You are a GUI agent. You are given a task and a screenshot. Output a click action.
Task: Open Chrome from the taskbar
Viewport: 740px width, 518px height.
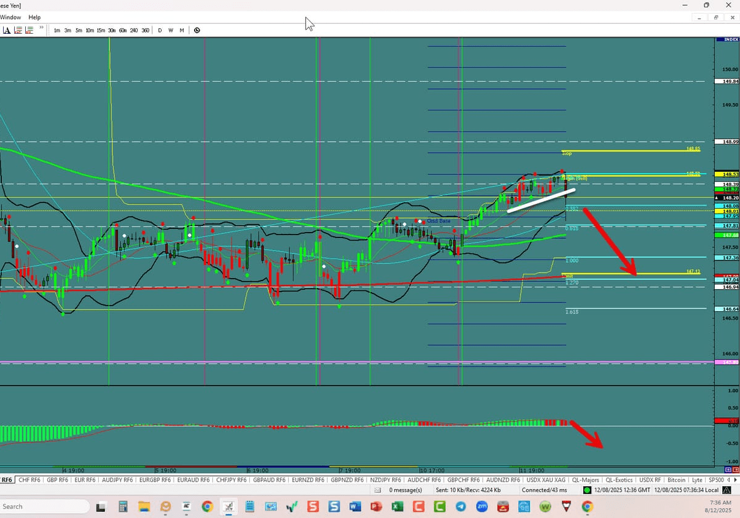207,507
